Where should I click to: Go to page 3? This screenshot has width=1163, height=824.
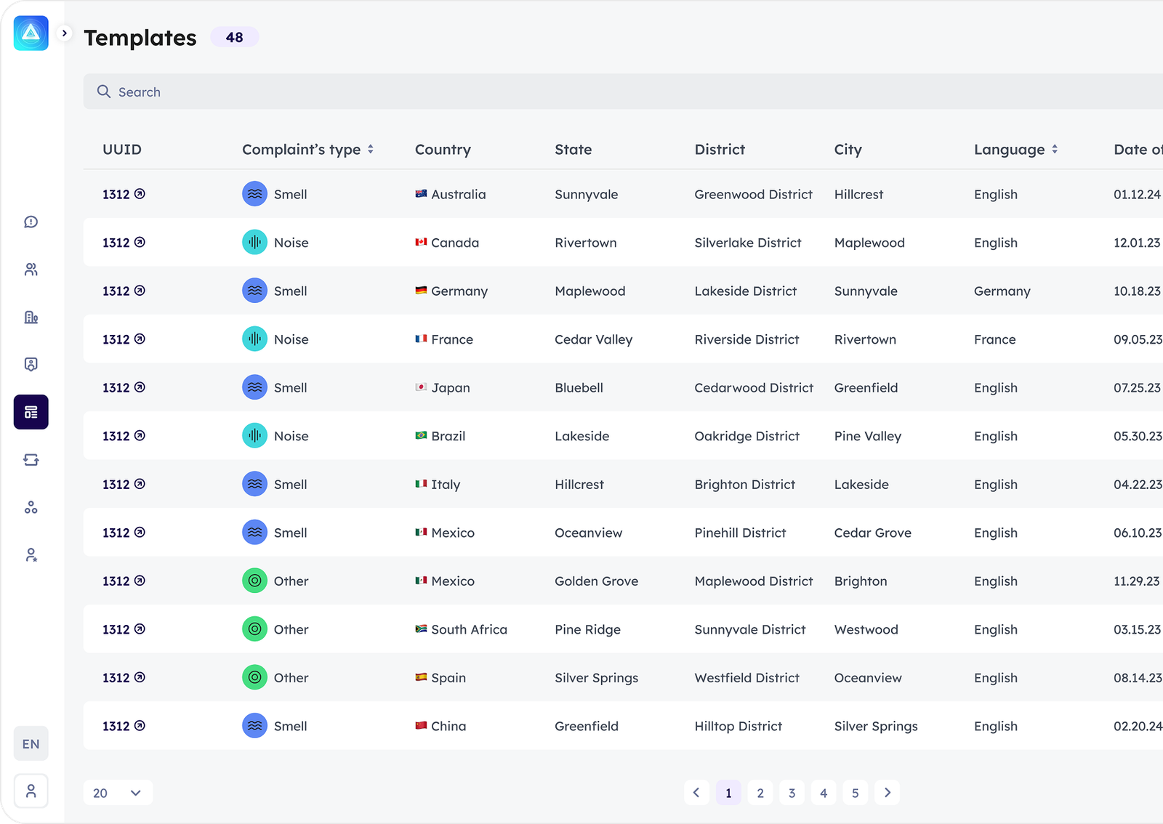[792, 793]
